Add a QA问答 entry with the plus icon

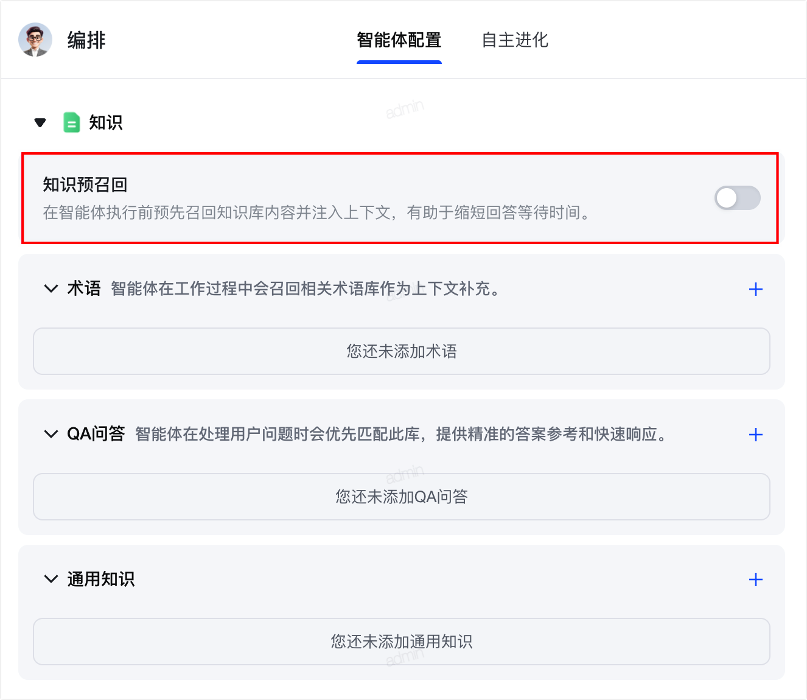point(755,435)
